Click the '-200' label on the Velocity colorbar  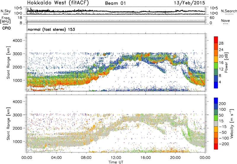pyautogui.click(x=224, y=144)
